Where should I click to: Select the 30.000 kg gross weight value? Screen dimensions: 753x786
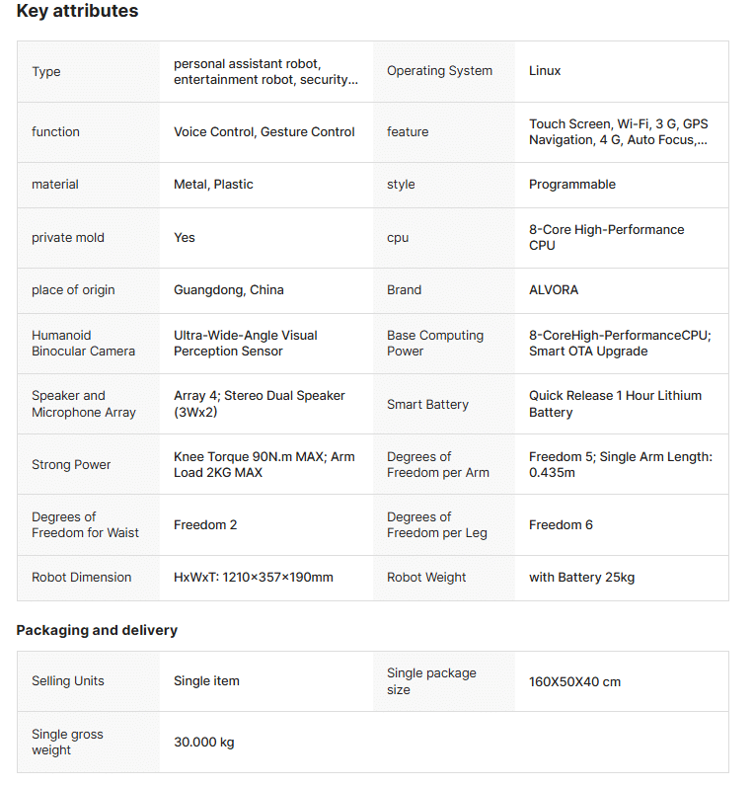203,742
